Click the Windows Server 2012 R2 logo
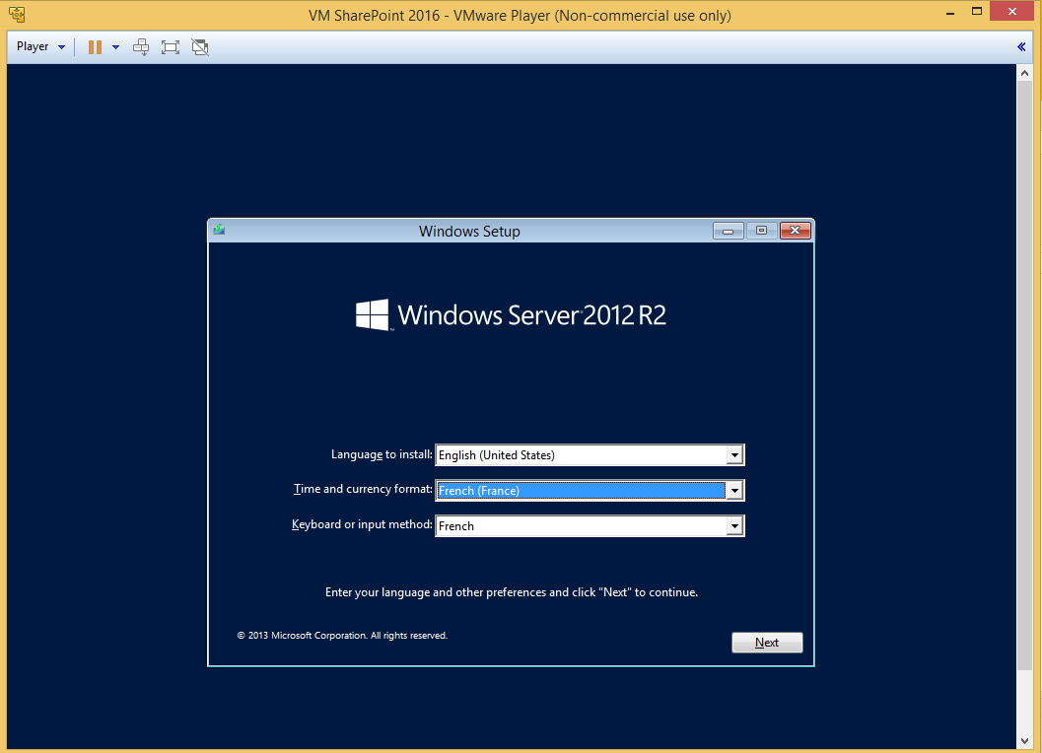The width and height of the screenshot is (1042, 753). 511,314
